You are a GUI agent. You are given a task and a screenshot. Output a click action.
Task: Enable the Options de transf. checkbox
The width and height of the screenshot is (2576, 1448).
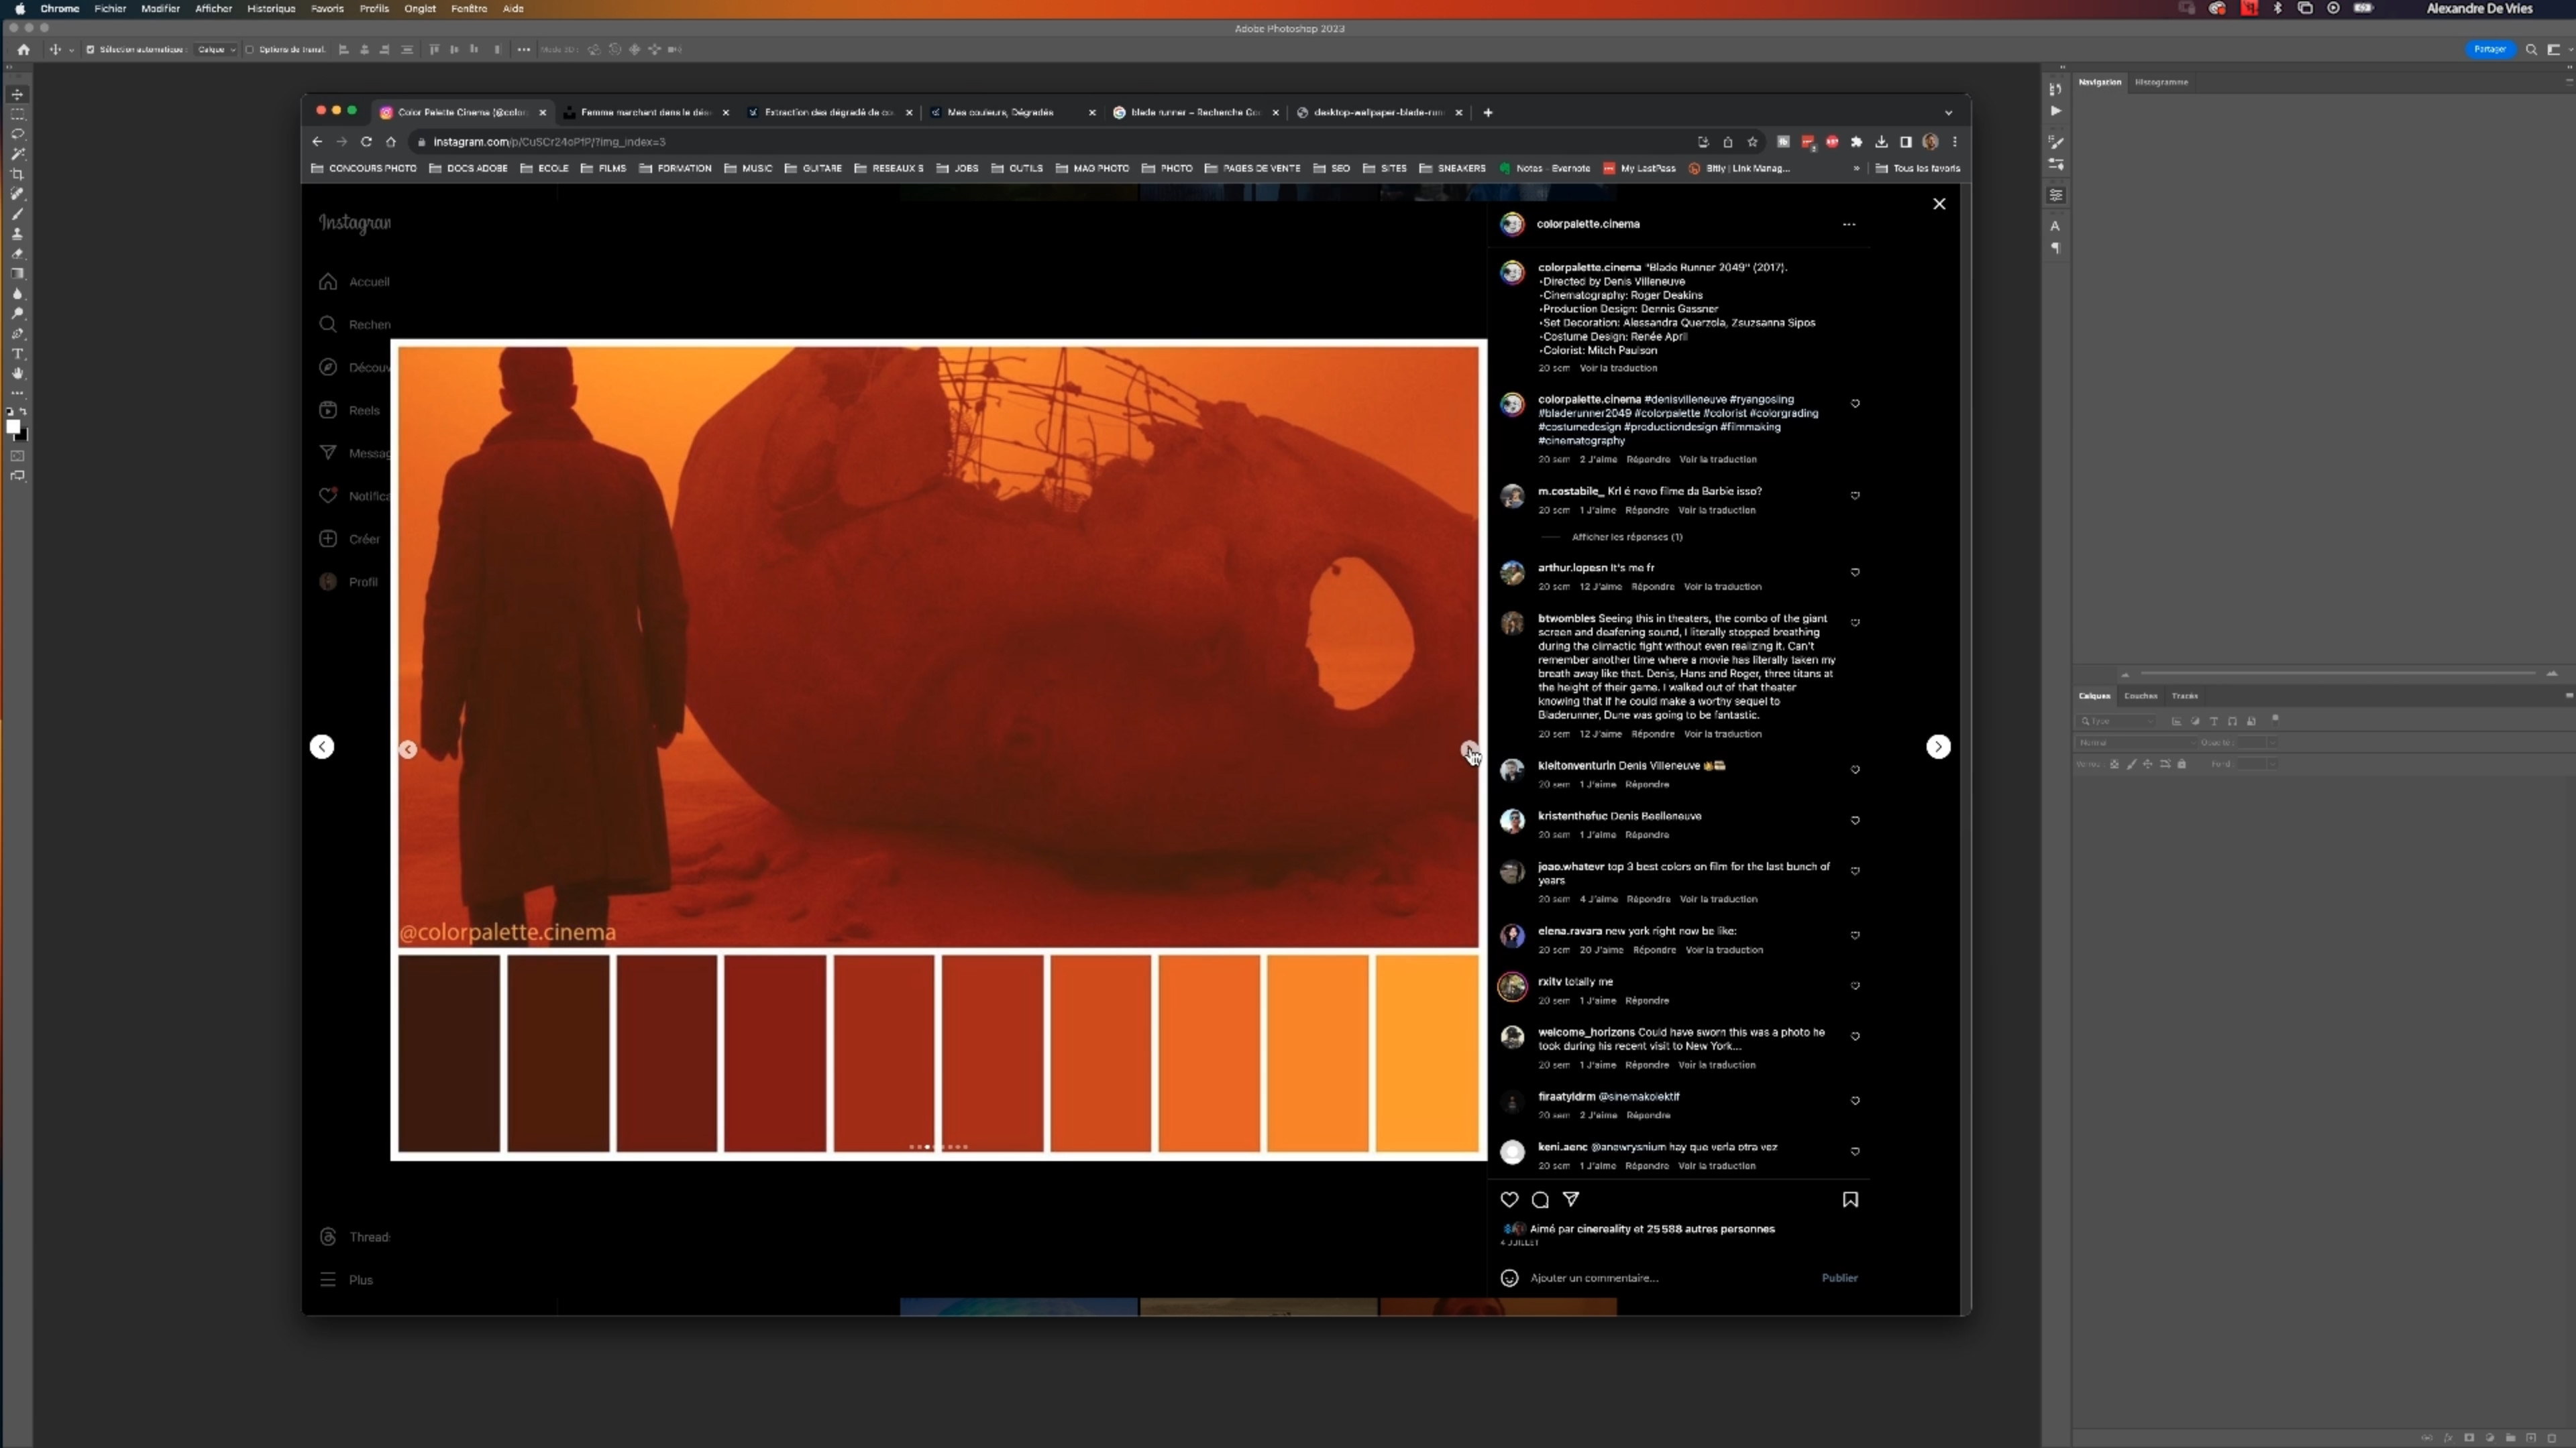[250, 49]
